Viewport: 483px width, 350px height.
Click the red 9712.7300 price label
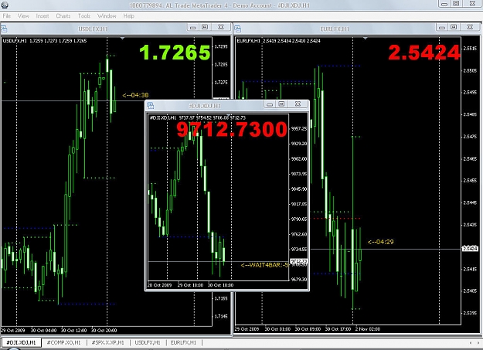pos(232,129)
